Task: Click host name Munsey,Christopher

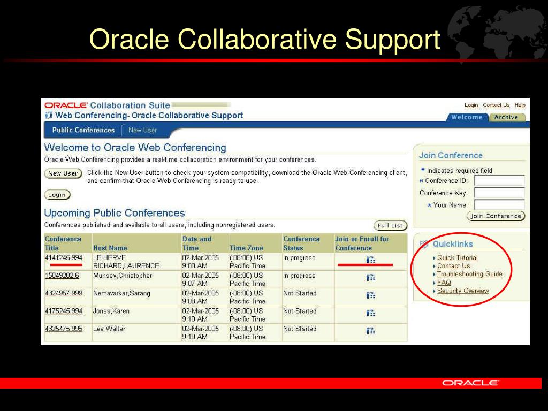Action: coord(123,276)
